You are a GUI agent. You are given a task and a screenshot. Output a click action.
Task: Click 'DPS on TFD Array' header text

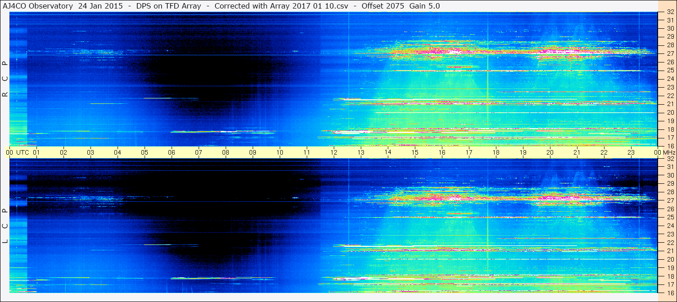pos(168,6)
